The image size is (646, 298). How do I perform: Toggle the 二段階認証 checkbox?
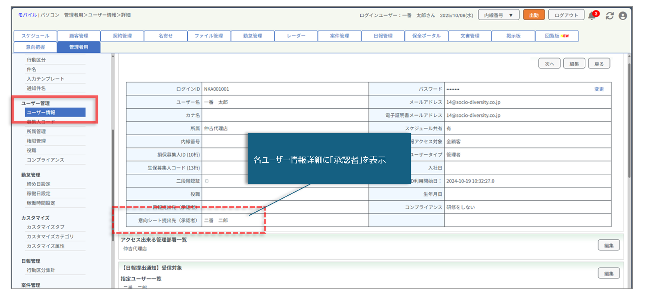(207, 181)
